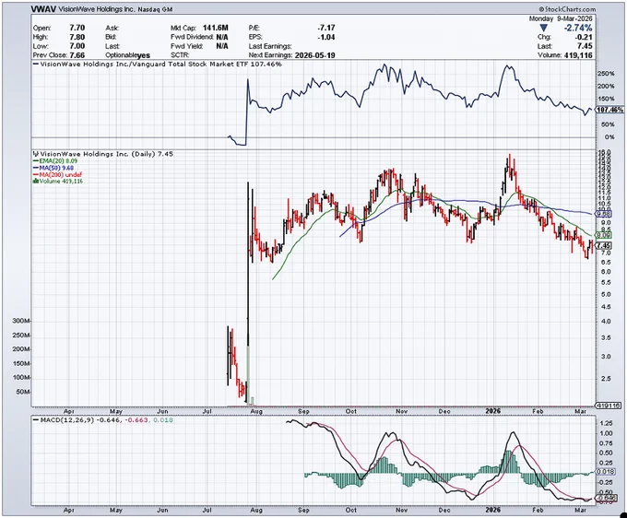Viewport: 627px width, 518px height.
Task: Click the 1.25 MACD axis label
Action: point(606,423)
